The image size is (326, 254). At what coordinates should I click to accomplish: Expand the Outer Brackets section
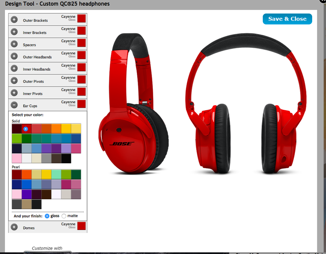(14, 20)
